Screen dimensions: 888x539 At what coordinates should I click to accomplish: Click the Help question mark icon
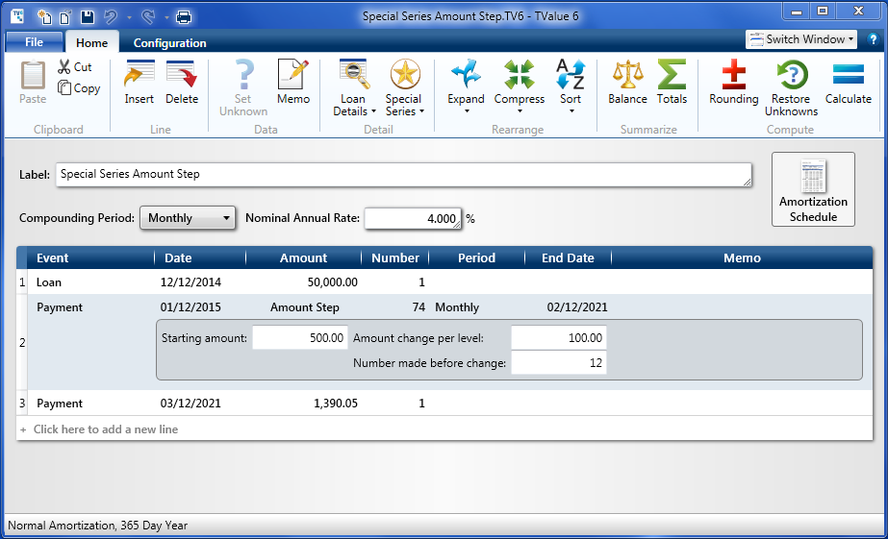pyautogui.click(x=873, y=39)
